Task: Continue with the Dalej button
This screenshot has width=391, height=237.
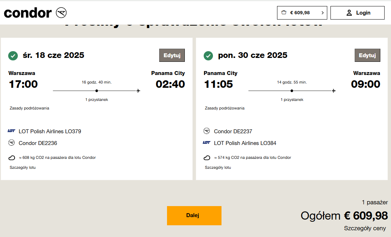Action: [194, 216]
